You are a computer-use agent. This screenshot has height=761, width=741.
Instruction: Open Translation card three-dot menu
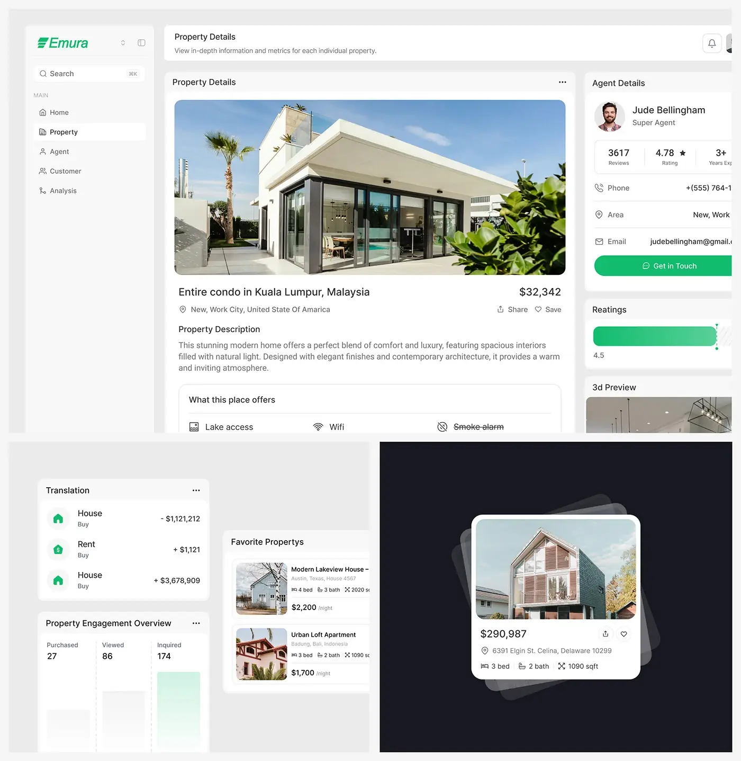(x=196, y=490)
